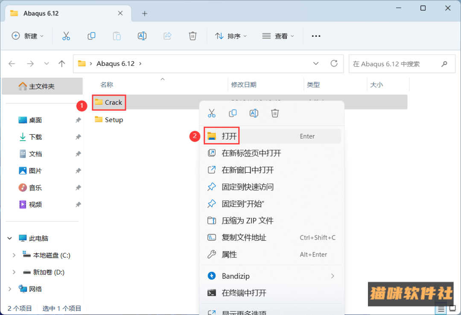This screenshot has height=315, width=461.
Task: Click the Delete icon in the context menu
Action: (275, 113)
